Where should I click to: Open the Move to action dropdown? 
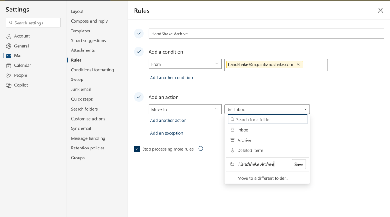pos(185,109)
